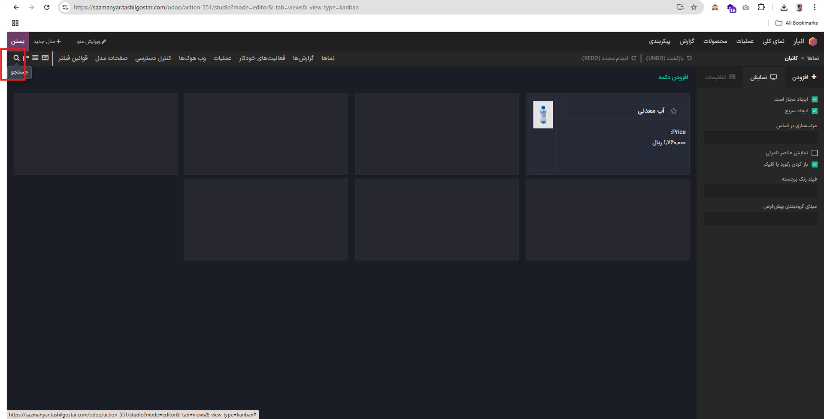Click the بازگشت (UNDO) button
Image resolution: width=824 pixels, height=419 pixels.
tap(669, 58)
